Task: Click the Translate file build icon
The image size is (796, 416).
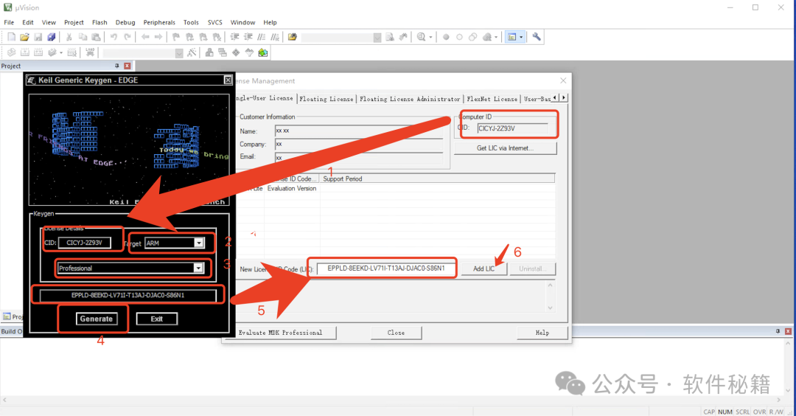Action: tap(11, 52)
